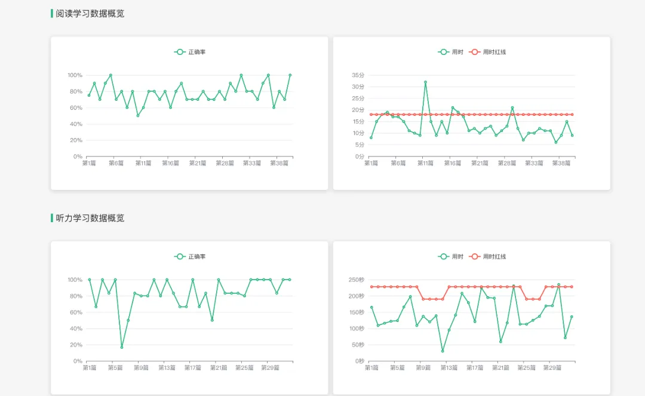The height and width of the screenshot is (396, 645).
Task: Toggle 用时红线 legend in listening time chart
Action: (487, 256)
